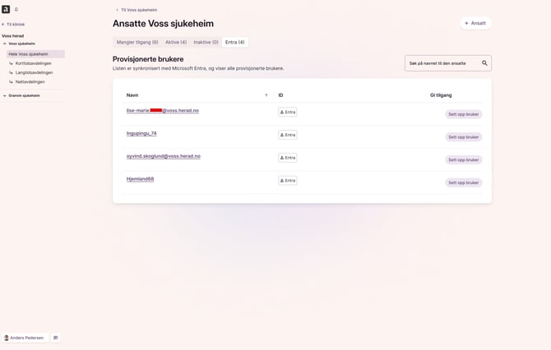Open notifications bell icon

point(16,10)
